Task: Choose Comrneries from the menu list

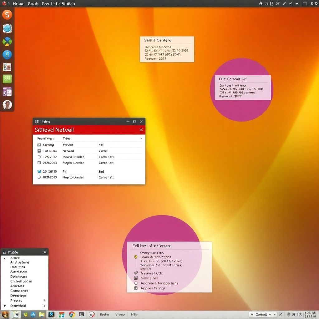Action: (19, 291)
